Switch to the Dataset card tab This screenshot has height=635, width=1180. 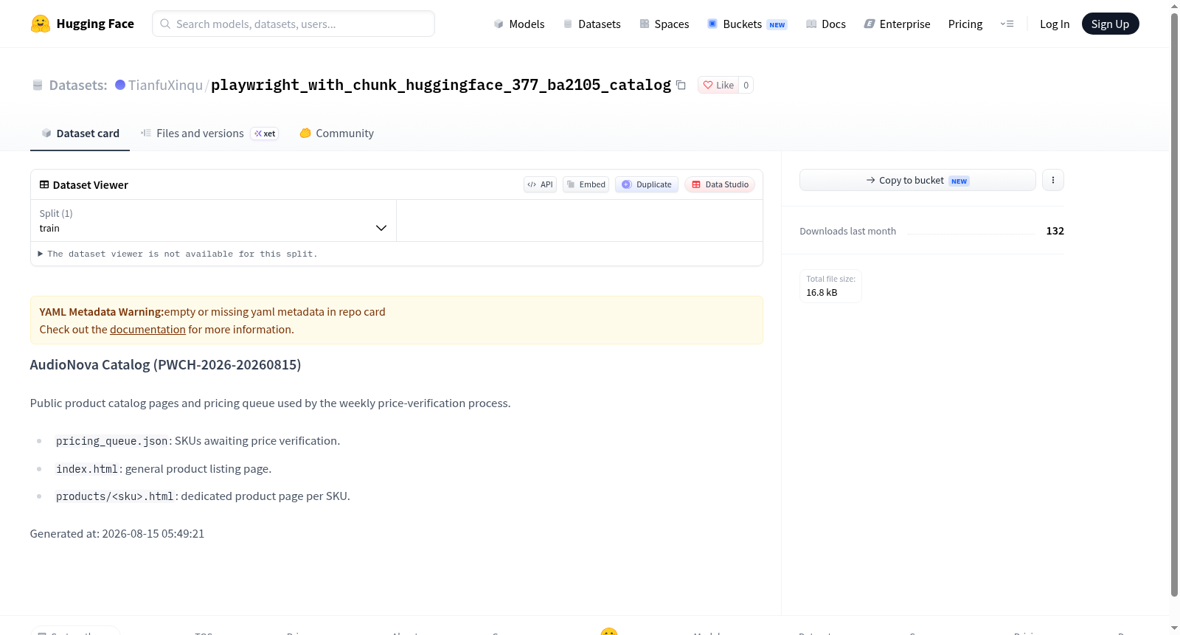pos(80,133)
